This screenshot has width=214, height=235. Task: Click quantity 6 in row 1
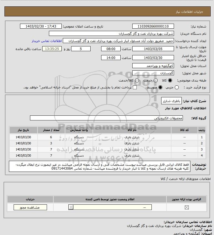point(51,137)
